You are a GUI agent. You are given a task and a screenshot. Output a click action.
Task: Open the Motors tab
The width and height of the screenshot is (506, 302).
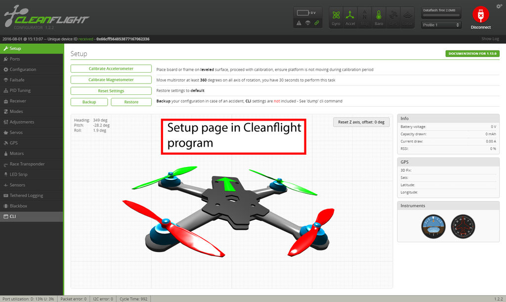[x=32, y=154]
